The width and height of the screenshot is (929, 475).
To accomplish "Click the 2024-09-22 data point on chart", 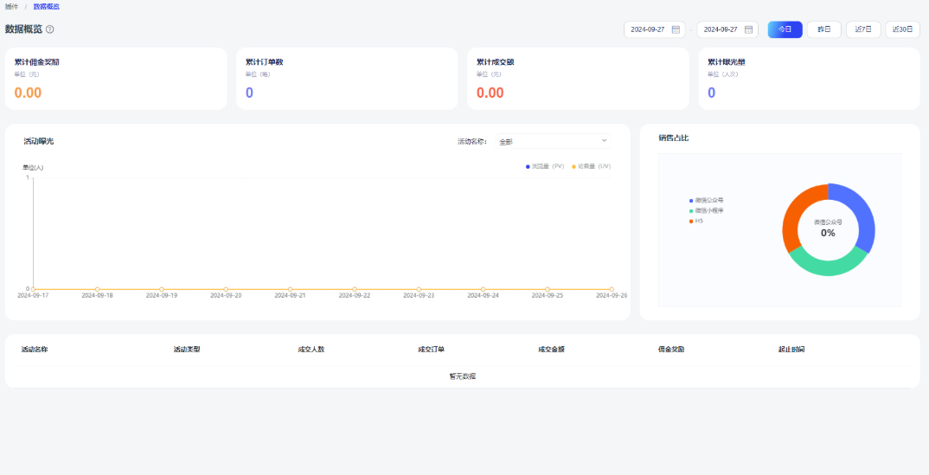I will tap(355, 289).
